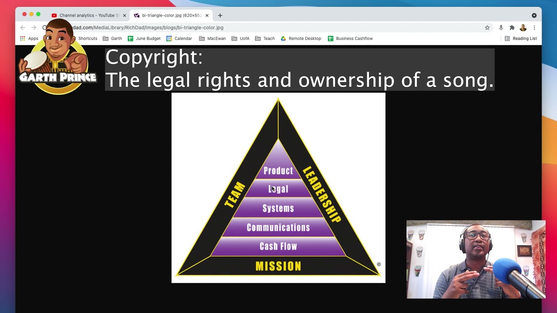557x313 pixels.
Task: Click the Product layer of the triangle
Action: tap(278, 171)
